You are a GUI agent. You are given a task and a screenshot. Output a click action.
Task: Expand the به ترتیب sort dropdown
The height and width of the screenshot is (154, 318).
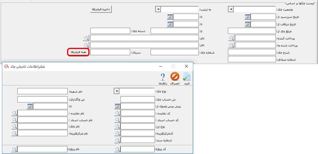click(158, 10)
